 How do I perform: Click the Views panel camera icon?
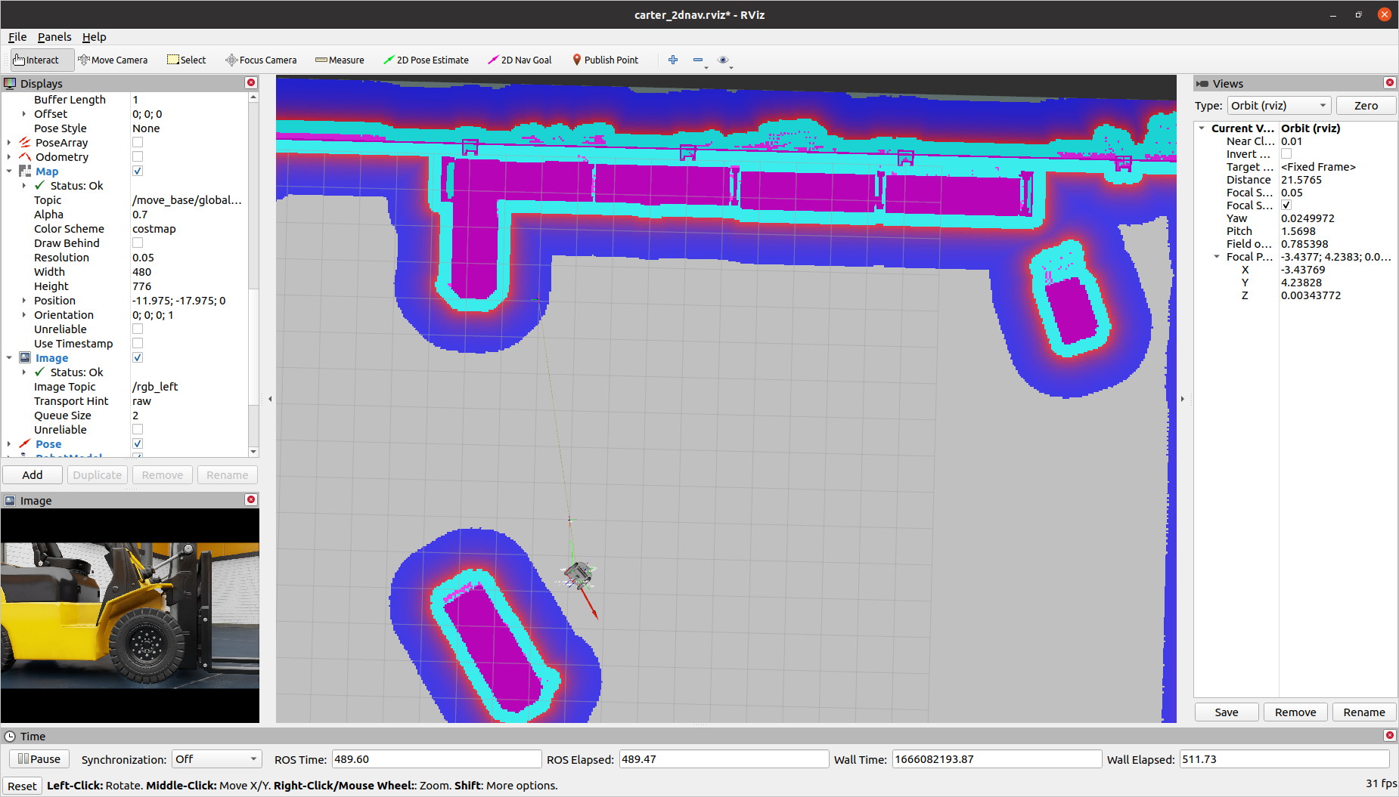coord(1202,84)
